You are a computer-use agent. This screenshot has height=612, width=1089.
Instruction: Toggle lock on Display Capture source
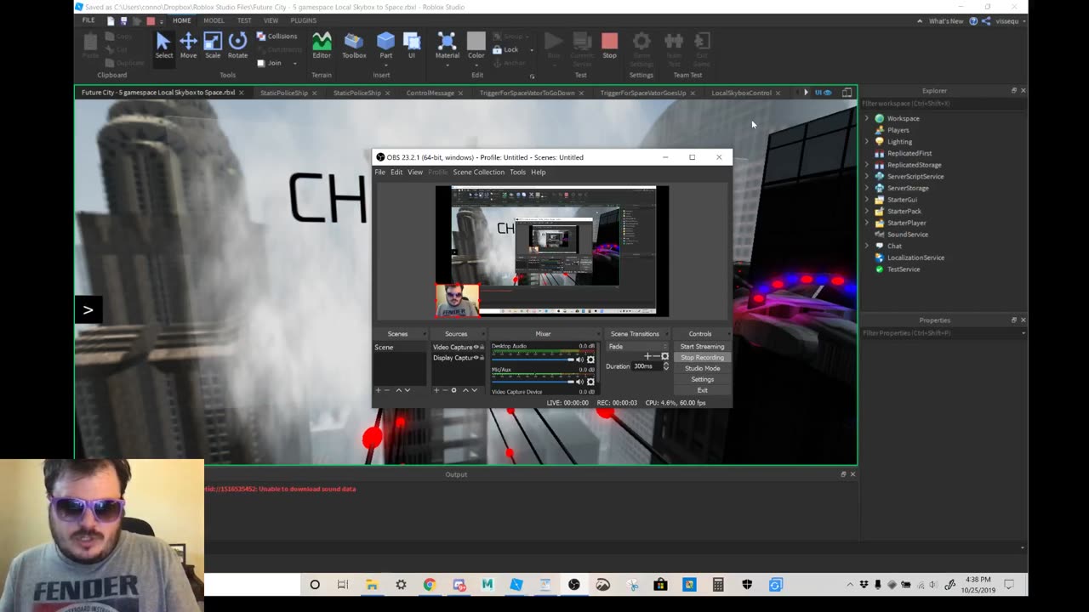tap(482, 358)
